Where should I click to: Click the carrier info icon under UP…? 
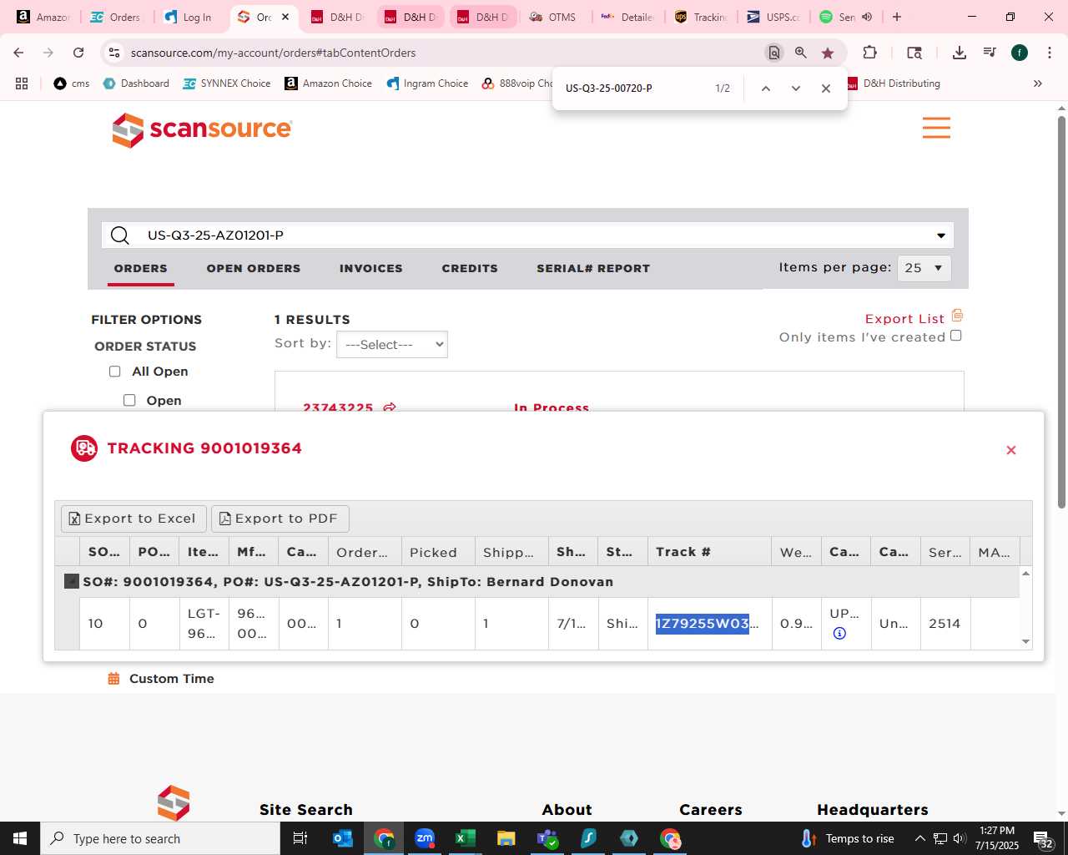(839, 634)
